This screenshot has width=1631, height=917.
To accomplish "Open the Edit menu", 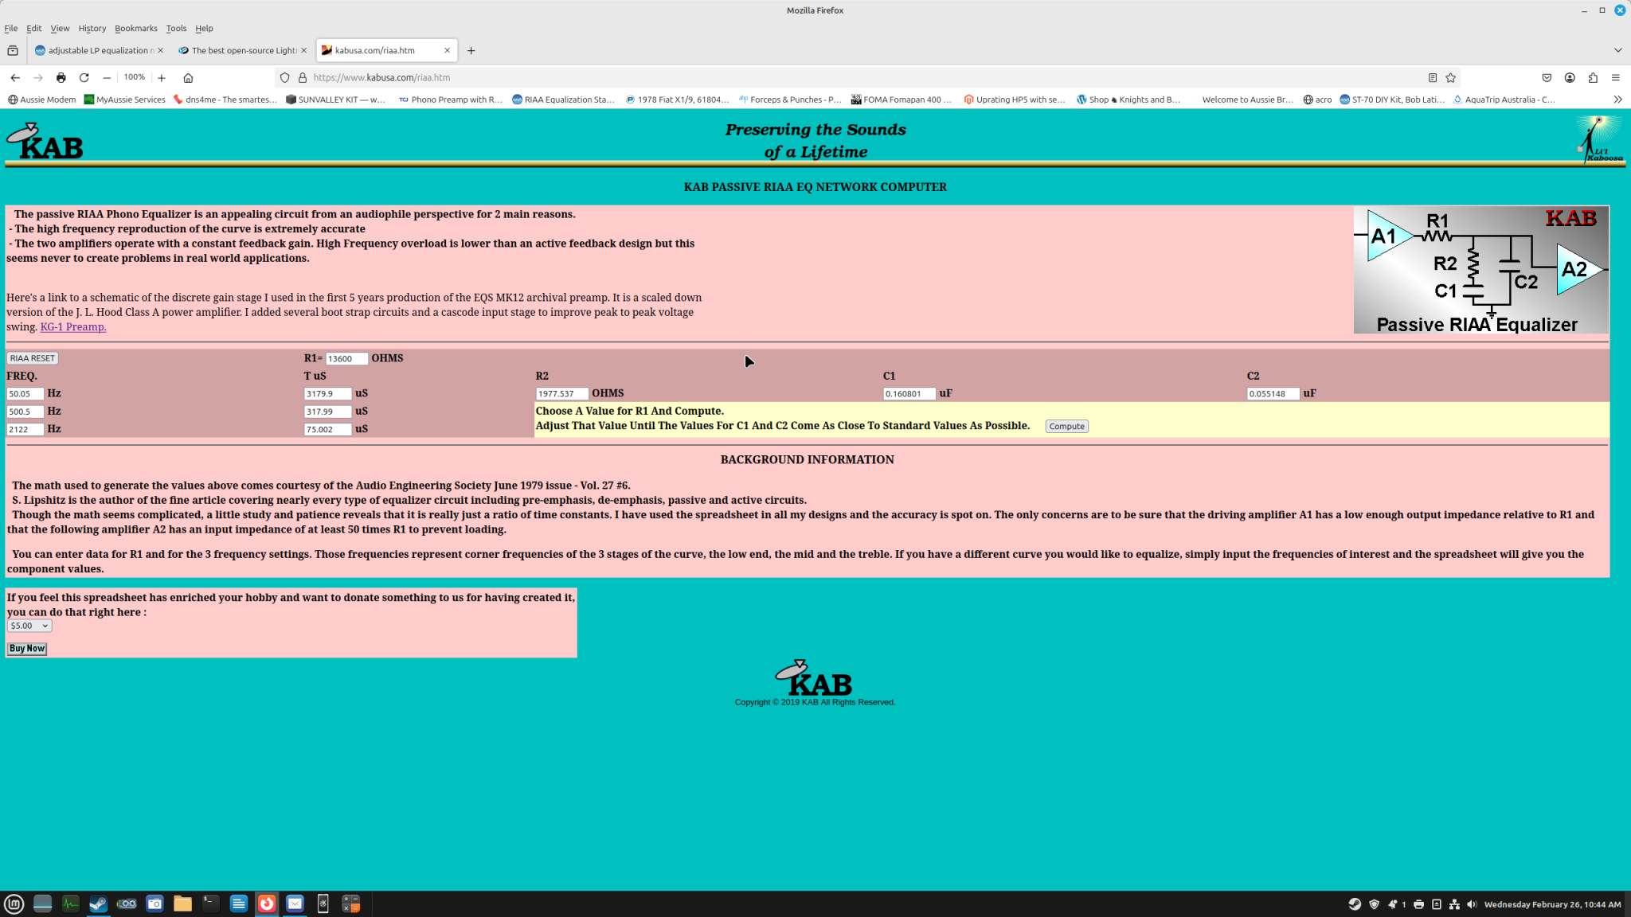I will tap(33, 28).
